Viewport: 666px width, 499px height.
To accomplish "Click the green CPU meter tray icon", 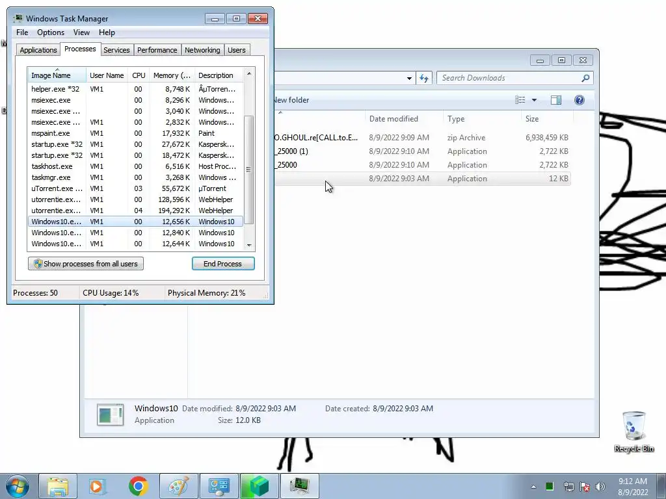I will point(550,486).
